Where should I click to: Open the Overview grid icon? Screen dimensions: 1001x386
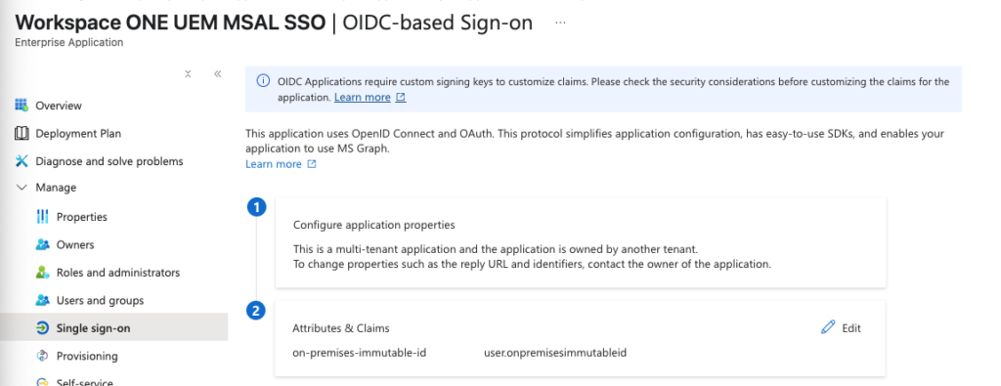[x=22, y=106]
